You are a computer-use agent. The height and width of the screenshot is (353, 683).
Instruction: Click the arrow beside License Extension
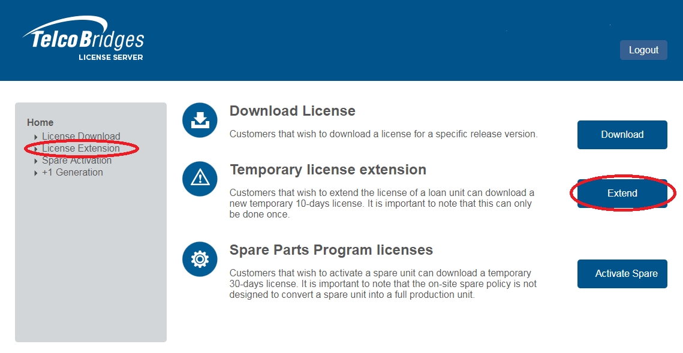click(x=36, y=149)
